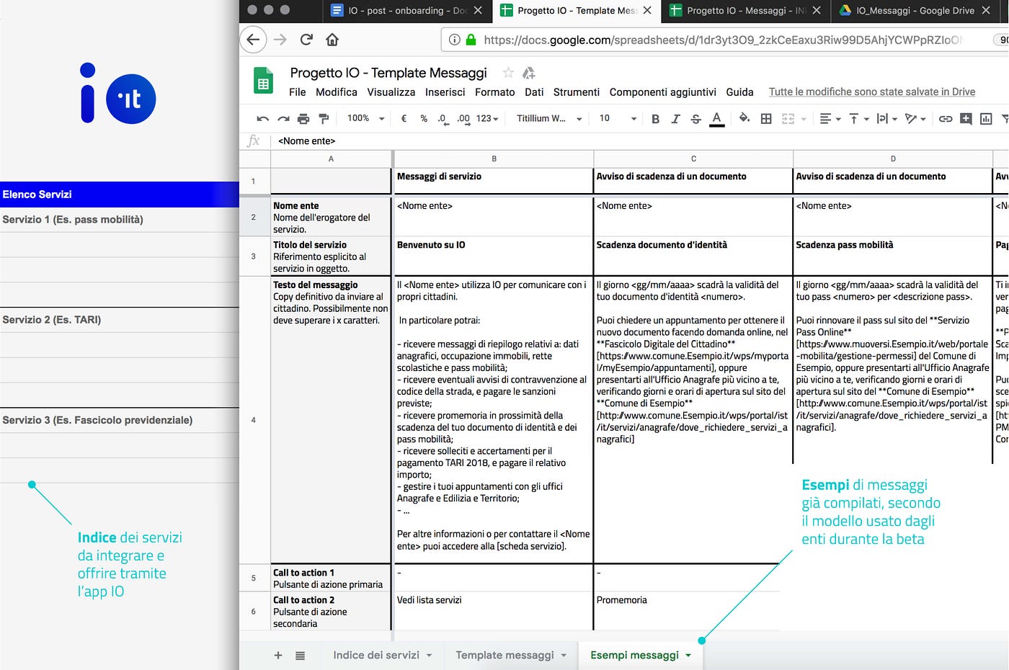
Task: Open the Titillium font family dropdown
Action: tap(549, 119)
